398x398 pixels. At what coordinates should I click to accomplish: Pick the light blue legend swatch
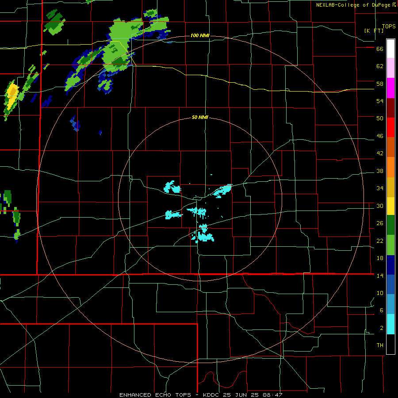pos(390,304)
